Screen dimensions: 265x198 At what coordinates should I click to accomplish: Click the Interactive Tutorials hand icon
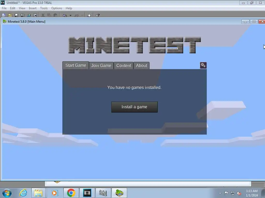(x=89, y=15)
